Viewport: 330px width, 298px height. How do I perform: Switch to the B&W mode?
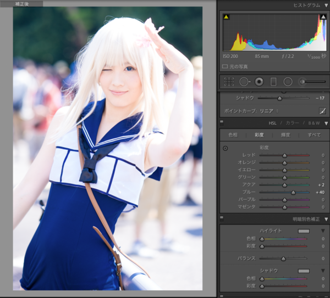[x=314, y=123]
